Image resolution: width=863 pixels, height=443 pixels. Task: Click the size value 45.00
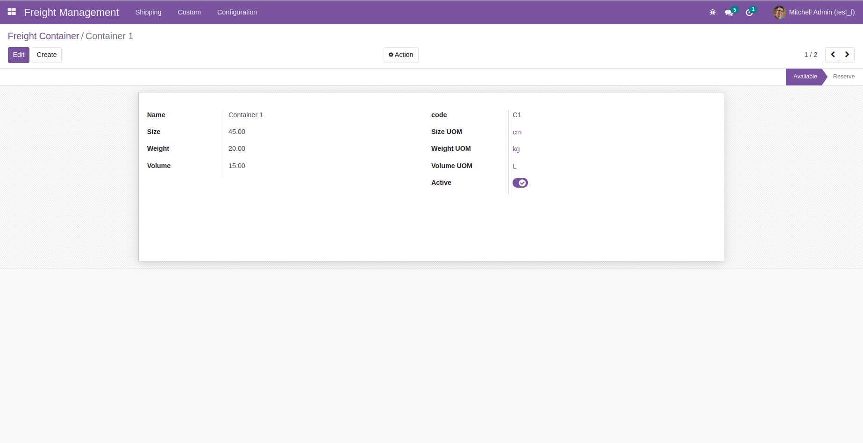[x=237, y=132]
